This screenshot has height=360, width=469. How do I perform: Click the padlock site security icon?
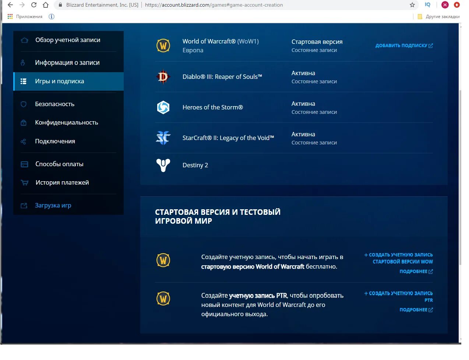[x=60, y=5]
